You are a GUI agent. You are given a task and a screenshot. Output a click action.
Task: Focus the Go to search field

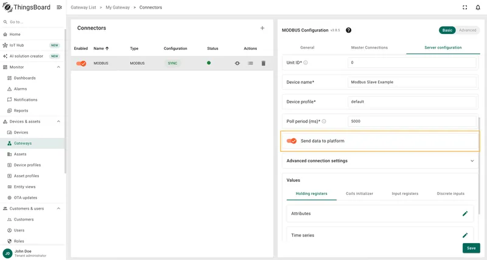(32, 22)
